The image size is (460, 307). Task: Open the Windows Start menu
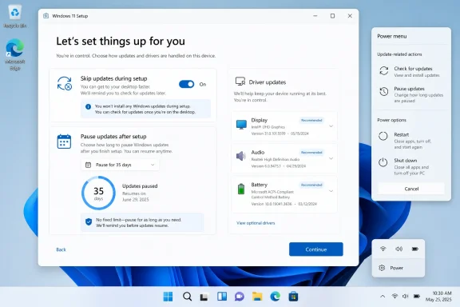click(168, 297)
